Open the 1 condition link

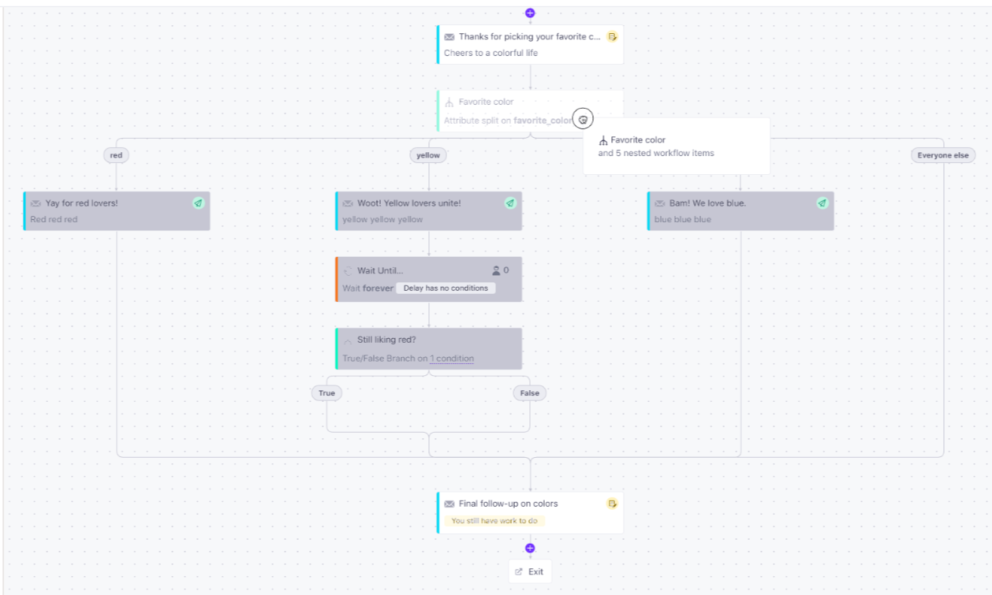click(x=452, y=359)
